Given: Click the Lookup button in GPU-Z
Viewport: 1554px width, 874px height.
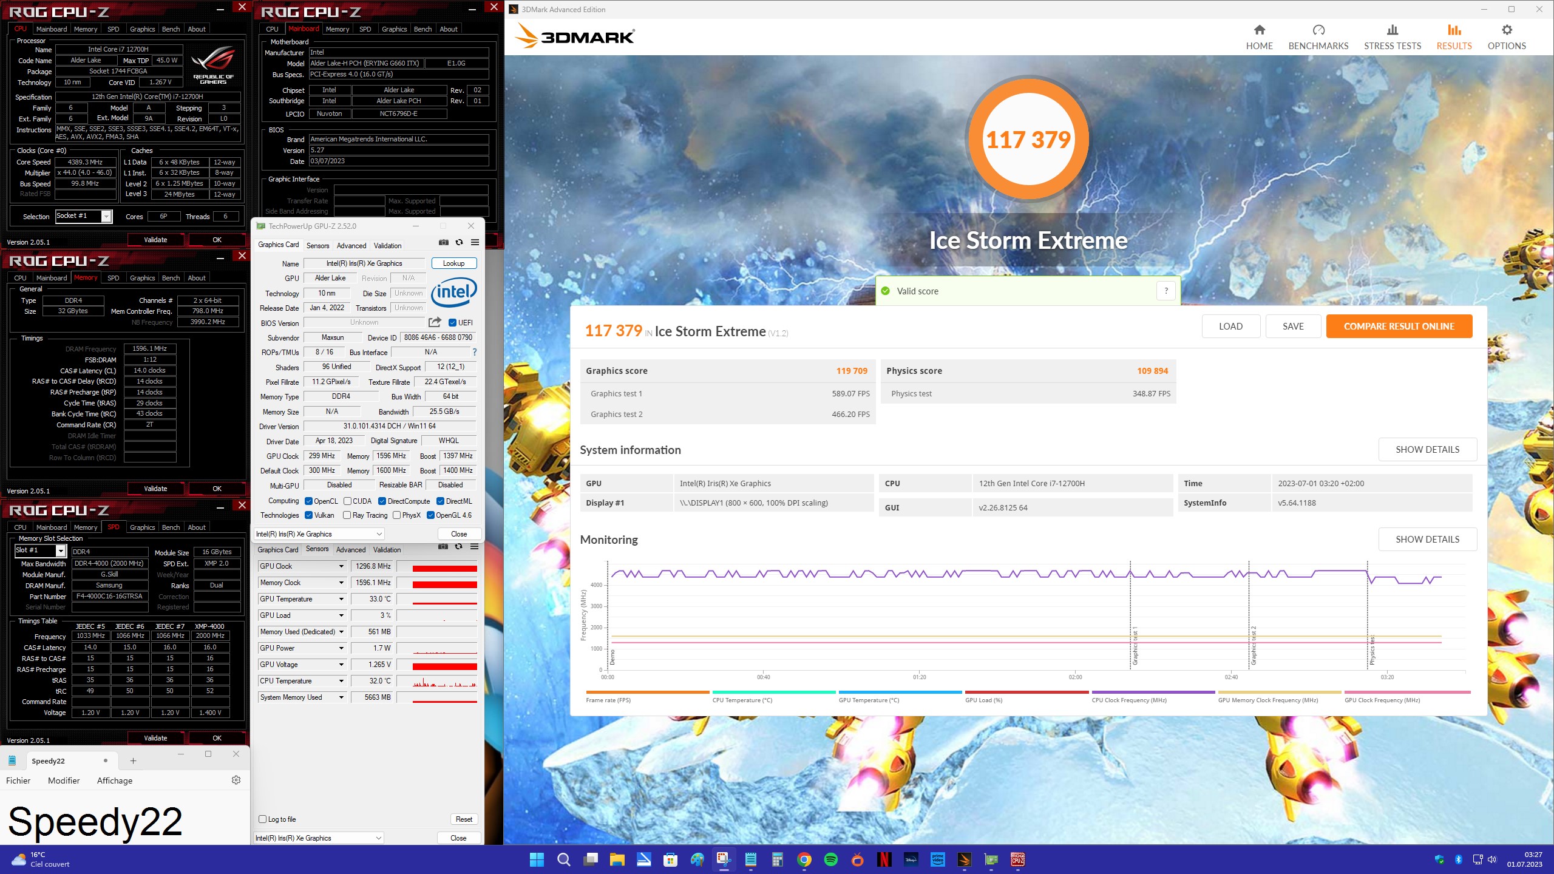Looking at the screenshot, I should coord(453,263).
